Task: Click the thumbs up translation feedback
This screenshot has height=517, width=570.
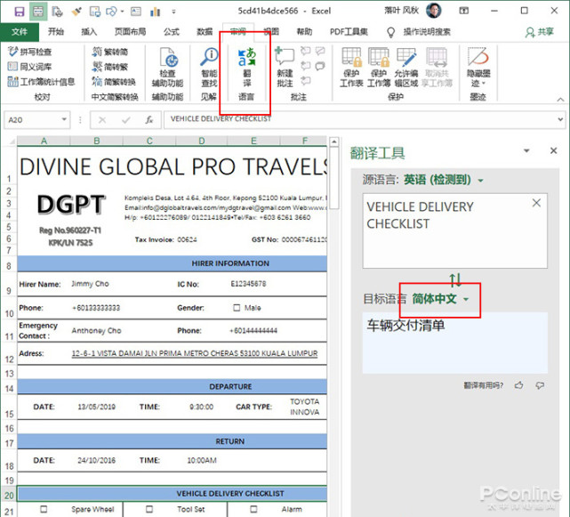Action: coord(518,385)
